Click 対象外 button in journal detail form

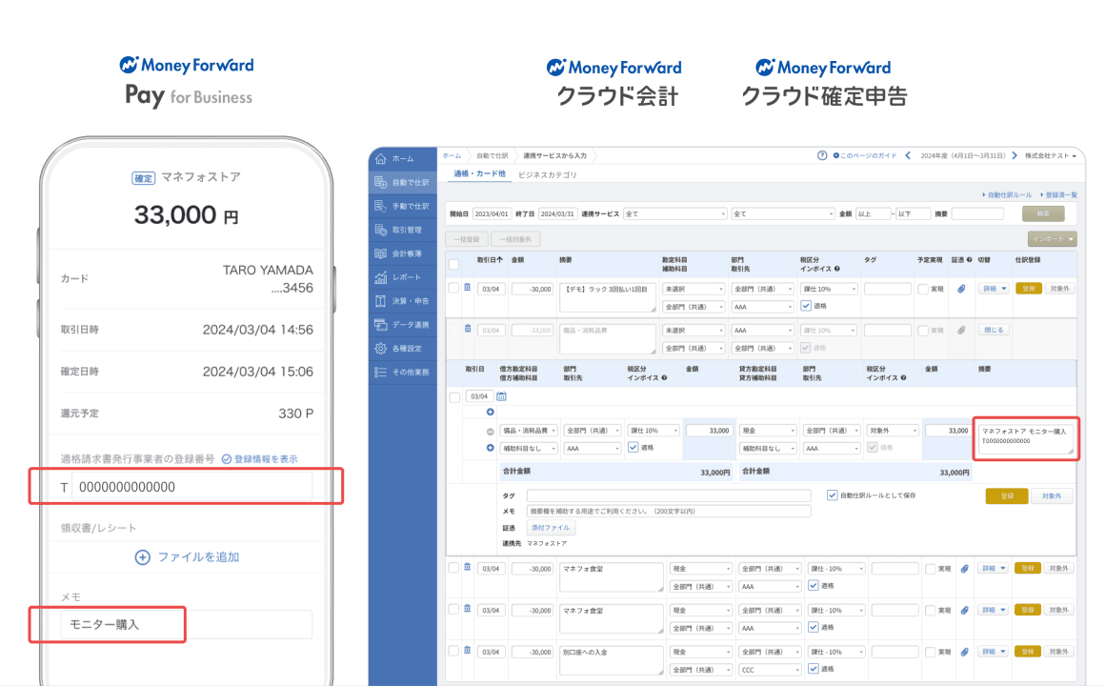click(1052, 496)
